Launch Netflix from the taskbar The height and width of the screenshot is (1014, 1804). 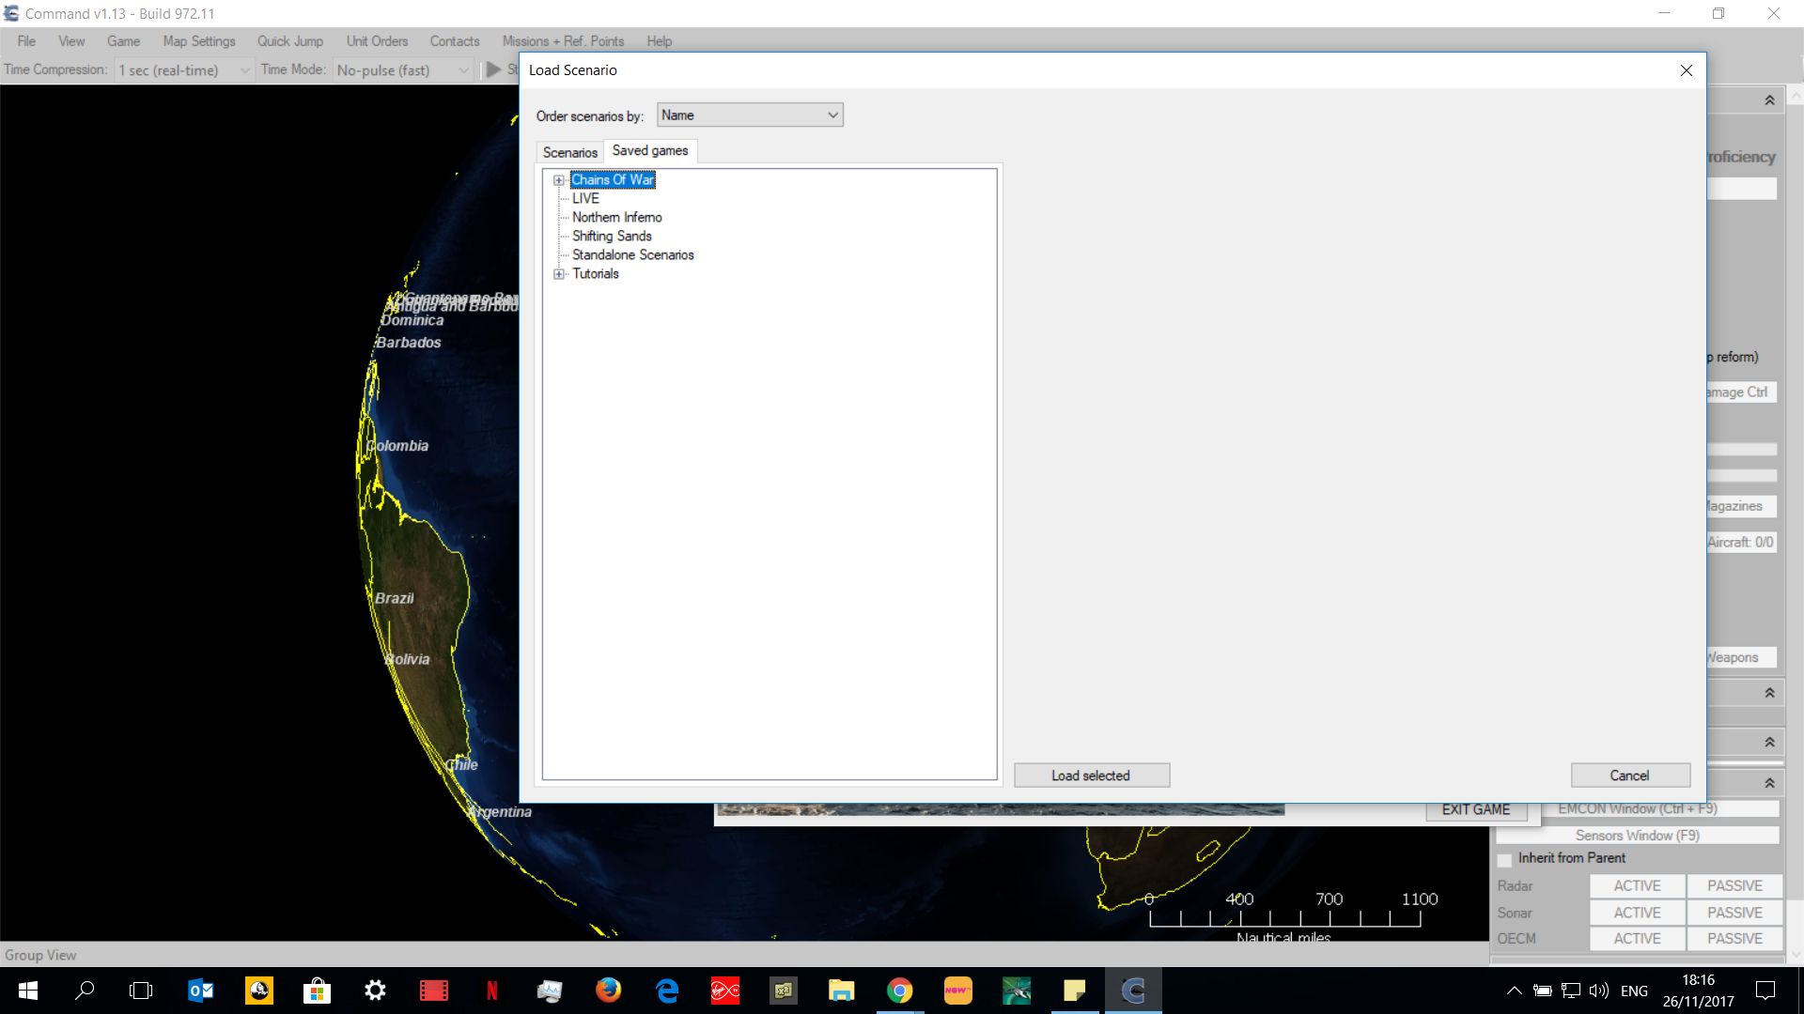tap(491, 991)
